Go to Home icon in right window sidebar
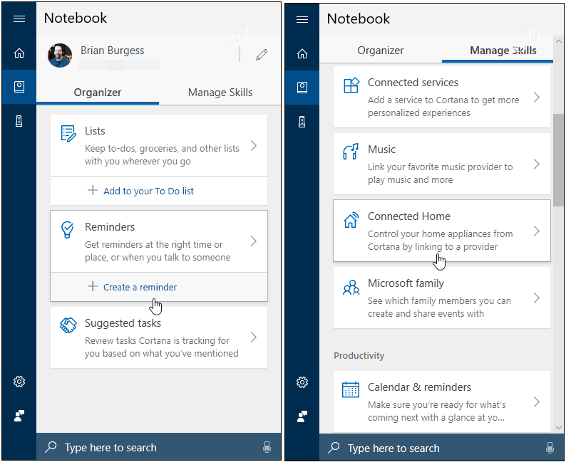This screenshot has width=566, height=462. (302, 53)
